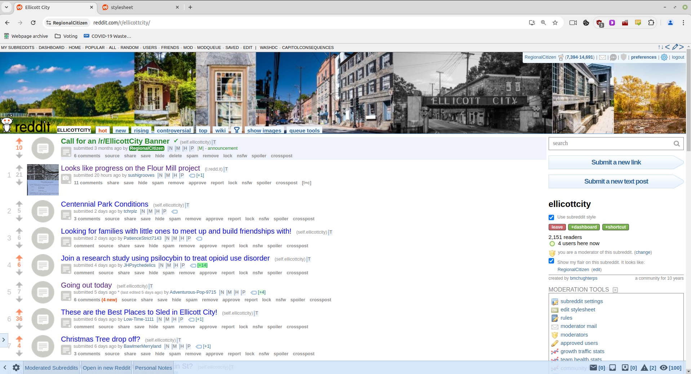
Task: Click the pencil edit shortcuts icon
Action: tap(675, 47)
